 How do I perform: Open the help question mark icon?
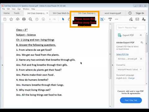tap(130, 13)
